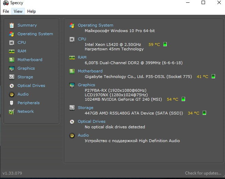Click the Optical Drives disc icon in summary panel

coord(72,122)
